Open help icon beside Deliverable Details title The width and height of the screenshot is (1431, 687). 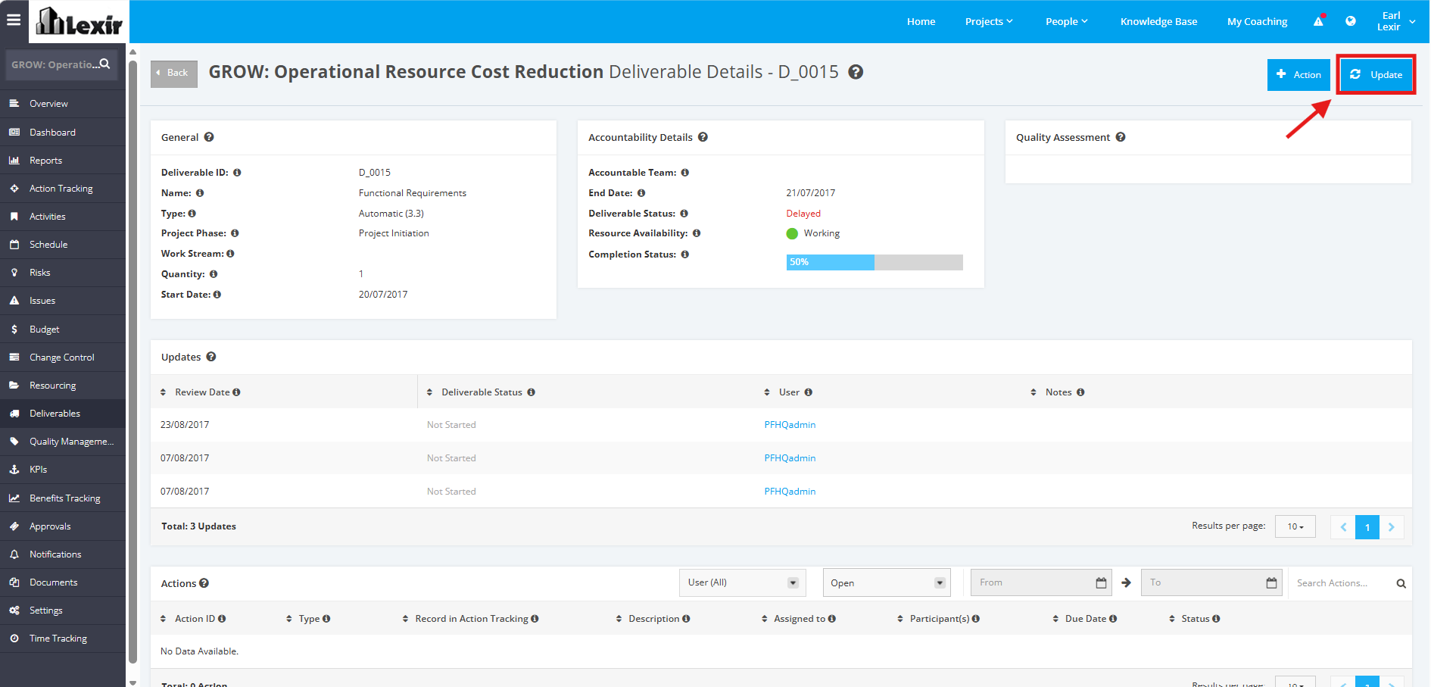(856, 72)
